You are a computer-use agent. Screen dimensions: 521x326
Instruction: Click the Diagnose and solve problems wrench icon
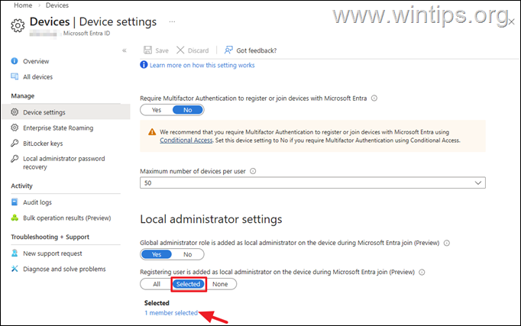click(x=15, y=269)
